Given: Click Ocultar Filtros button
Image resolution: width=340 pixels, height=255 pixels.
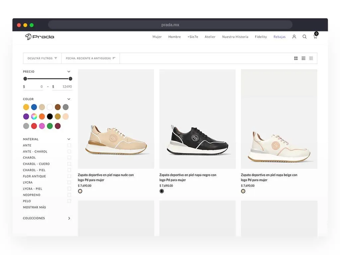Looking at the screenshot, I should [42, 58].
